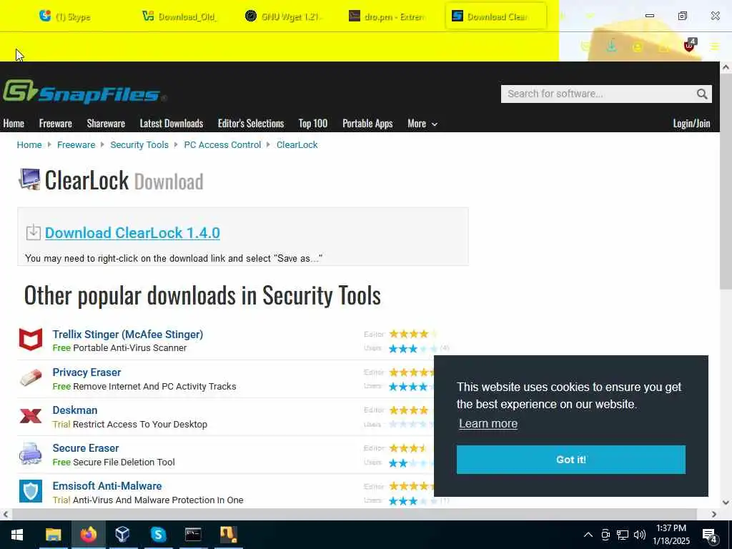Click the Freeware breadcrumb link
The height and width of the screenshot is (549, 732).
[x=76, y=144]
